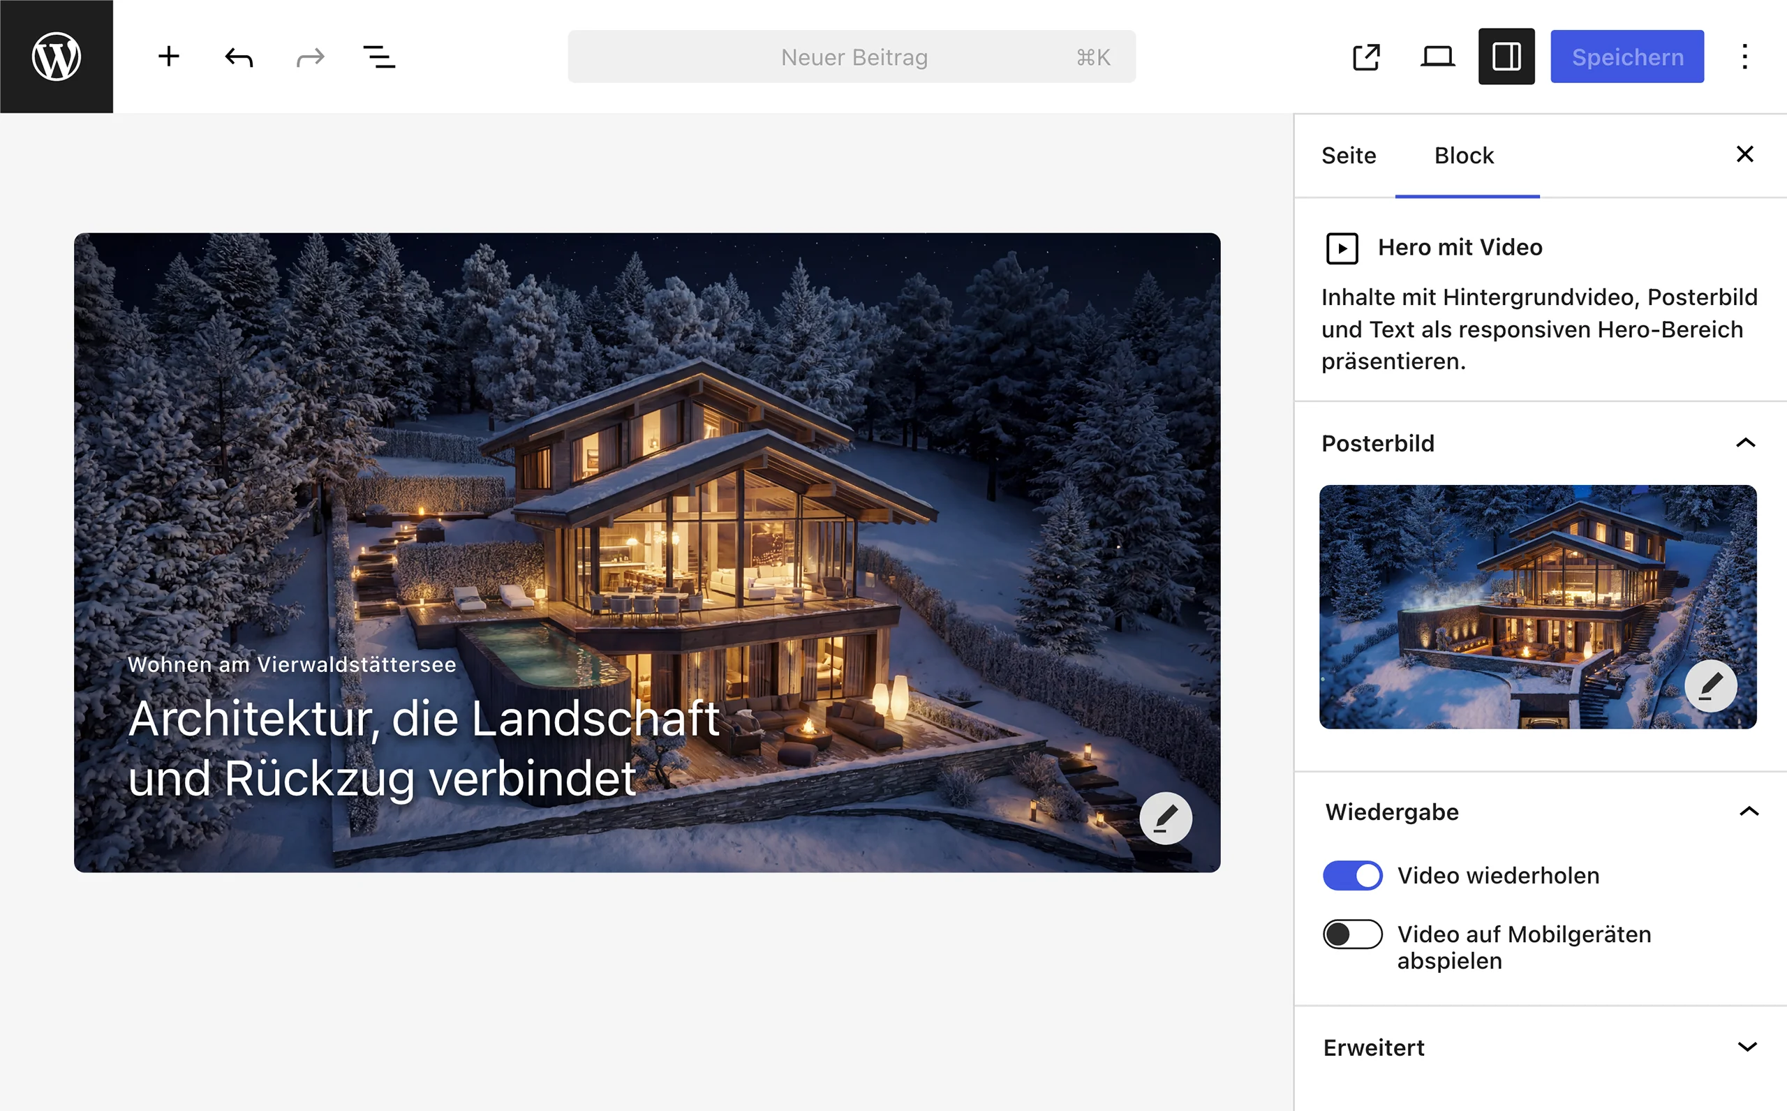Click the WordPress logo button
This screenshot has height=1111, width=1787.
point(57,57)
